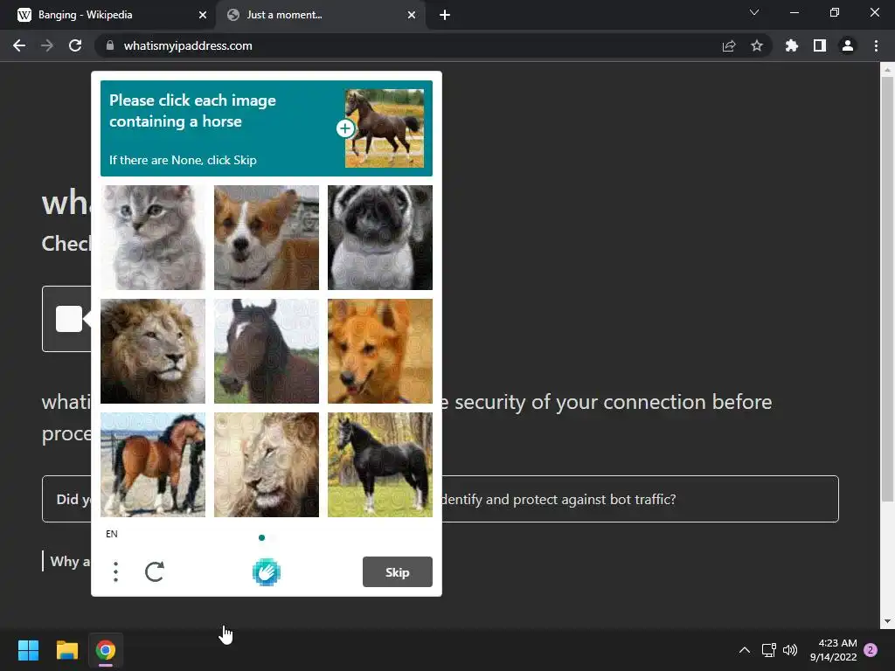Open the Windows Start menu
This screenshot has width=895, height=671.
click(x=28, y=650)
